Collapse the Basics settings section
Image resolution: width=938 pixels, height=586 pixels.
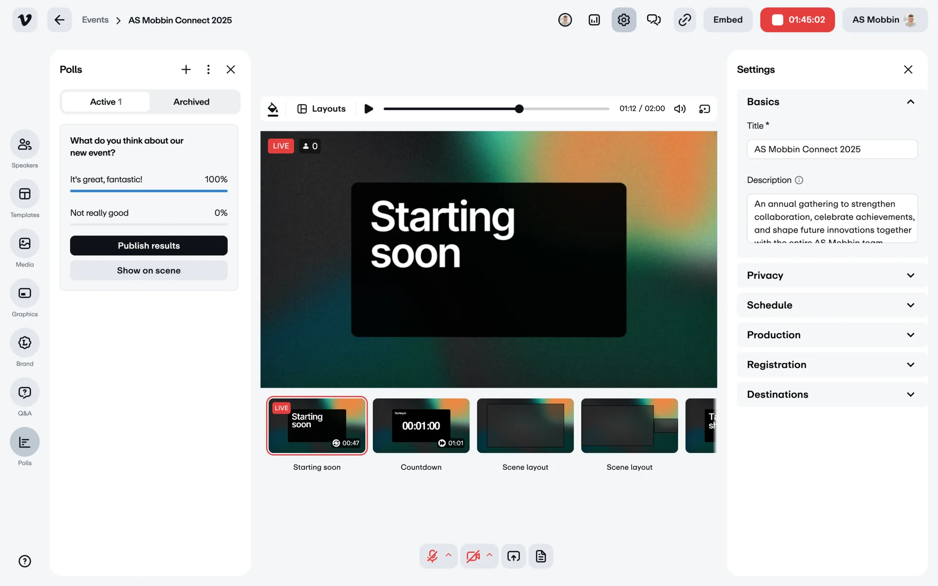[910, 102]
